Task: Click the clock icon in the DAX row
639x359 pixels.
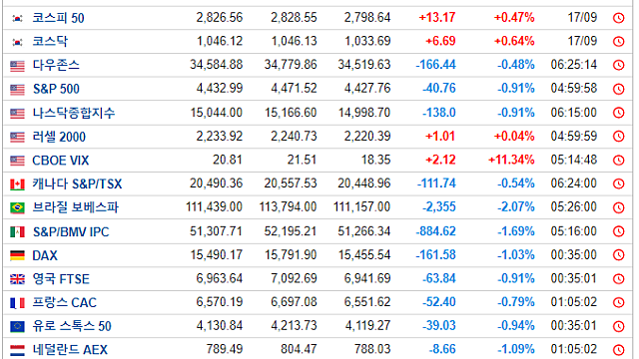Action: (619, 255)
